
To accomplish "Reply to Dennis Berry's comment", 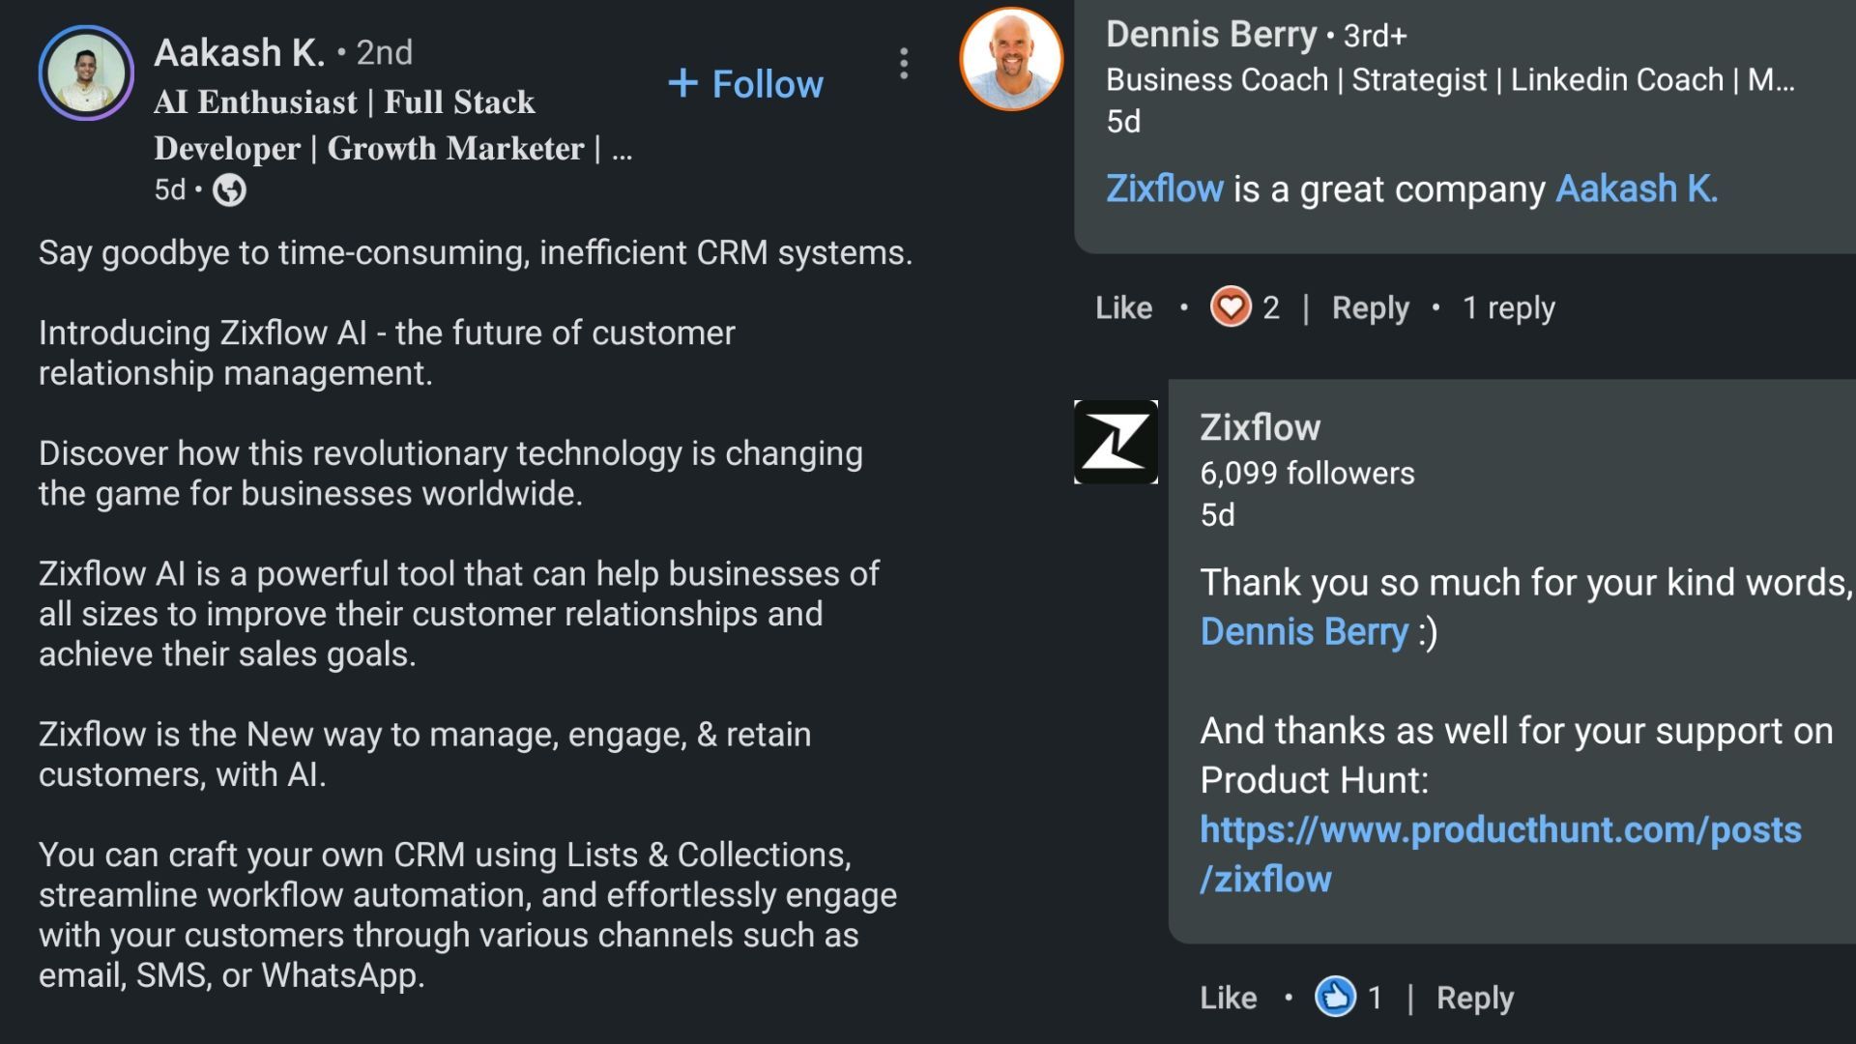I will pyautogui.click(x=1370, y=307).
